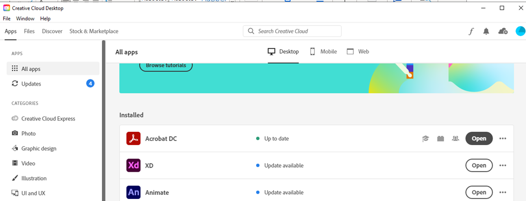This screenshot has height=201, width=526.
Task: Click the Installed section heading
Action: click(132, 115)
